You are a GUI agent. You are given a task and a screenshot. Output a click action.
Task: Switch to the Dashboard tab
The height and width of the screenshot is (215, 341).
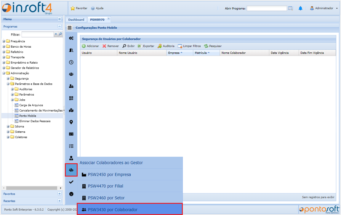[76, 20]
